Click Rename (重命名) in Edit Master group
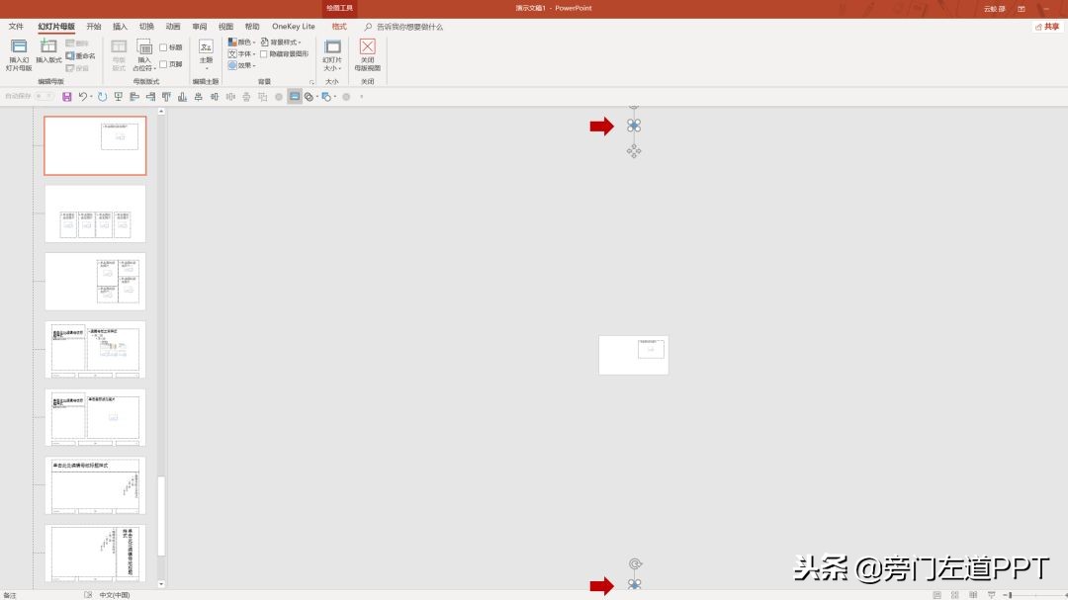This screenshot has width=1068, height=600. 80,55
